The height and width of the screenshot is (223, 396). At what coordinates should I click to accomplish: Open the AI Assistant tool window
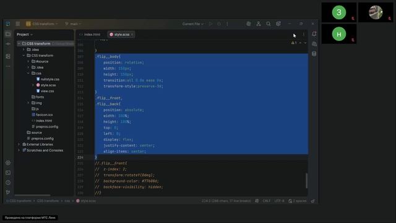point(314,44)
